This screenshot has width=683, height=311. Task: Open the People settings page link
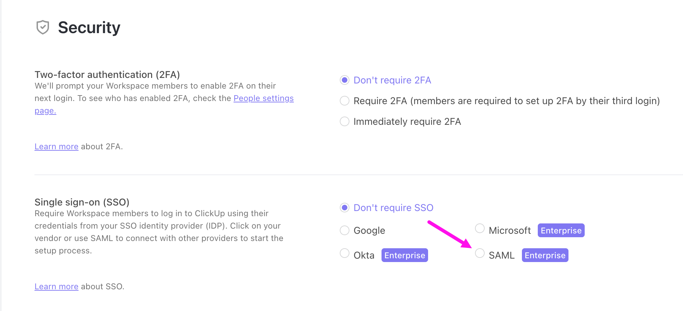264,99
